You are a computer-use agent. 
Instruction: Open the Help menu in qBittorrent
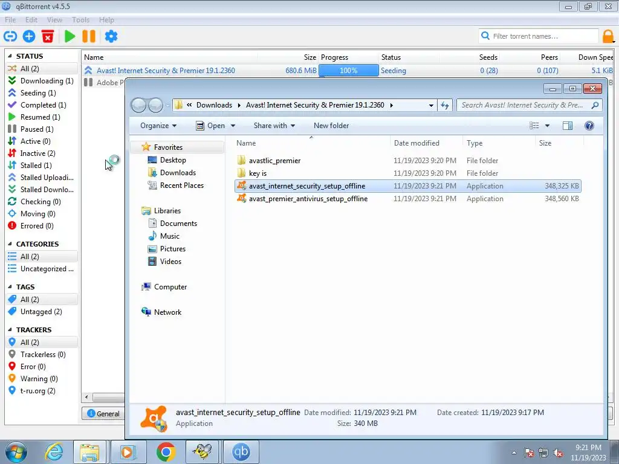coord(106,20)
